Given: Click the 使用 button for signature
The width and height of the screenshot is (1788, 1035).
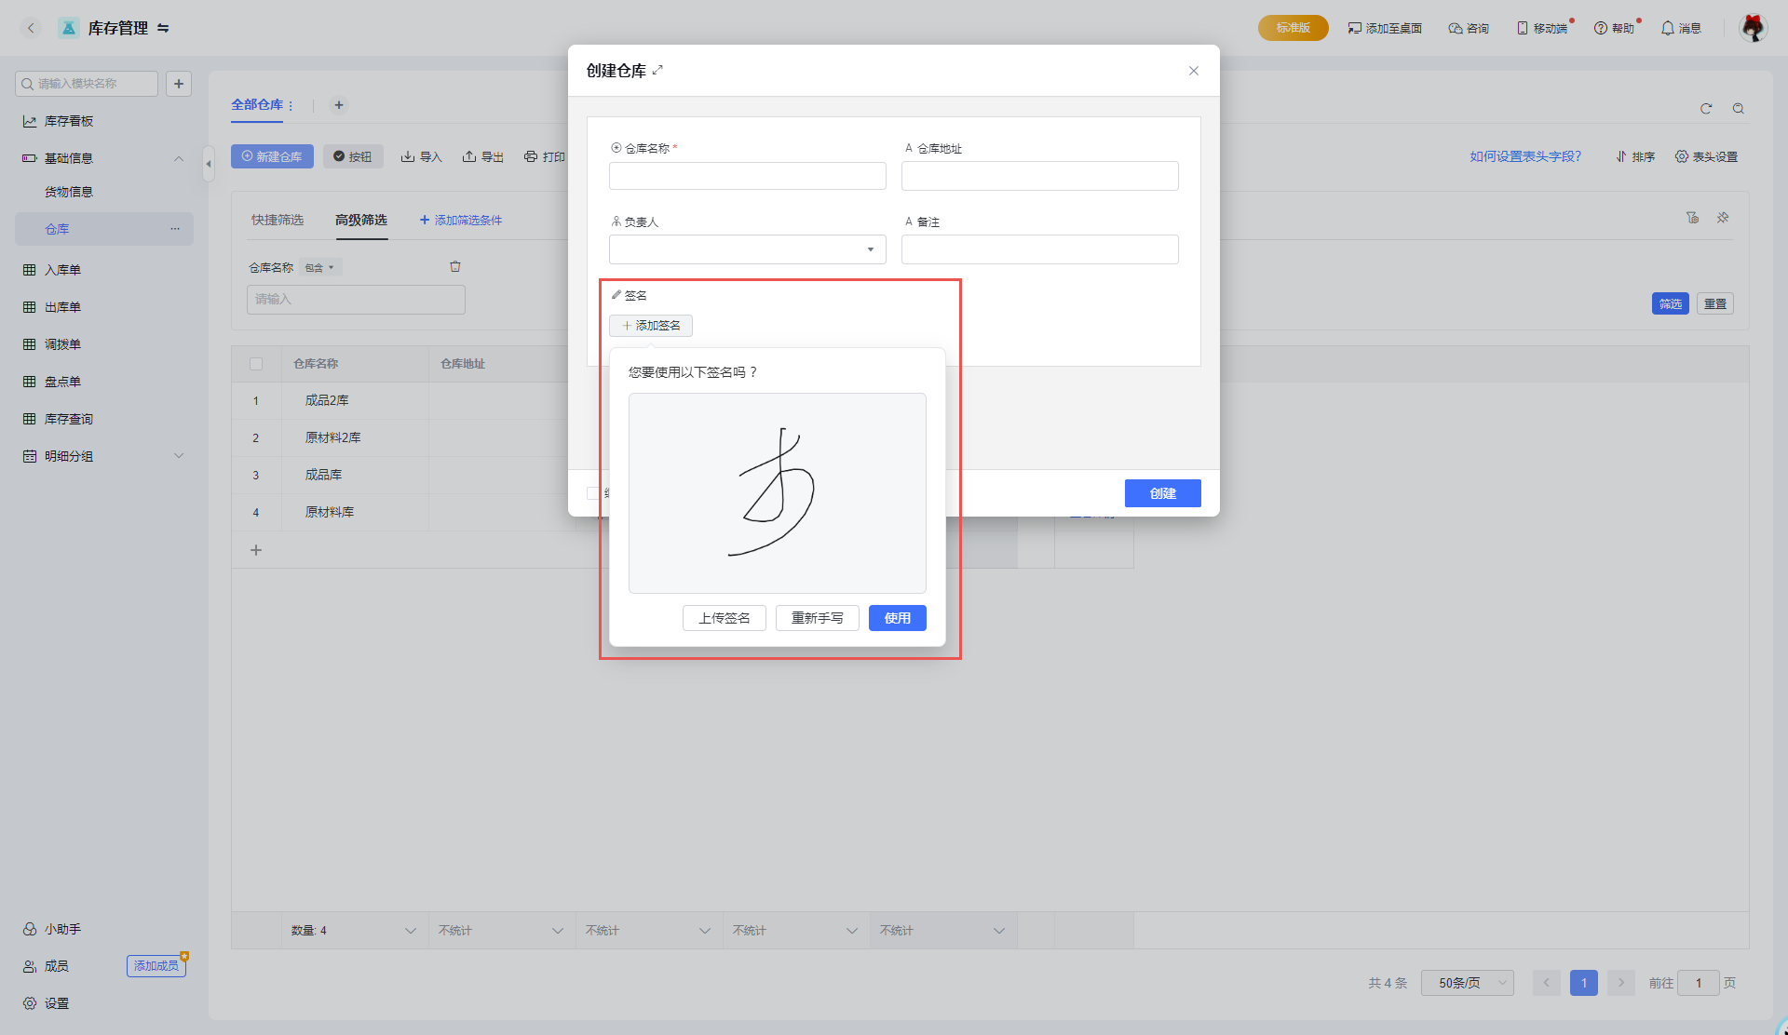Looking at the screenshot, I should pos(897,618).
